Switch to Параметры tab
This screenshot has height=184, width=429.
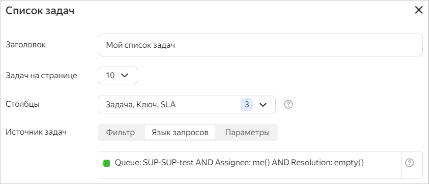pyautogui.click(x=247, y=132)
